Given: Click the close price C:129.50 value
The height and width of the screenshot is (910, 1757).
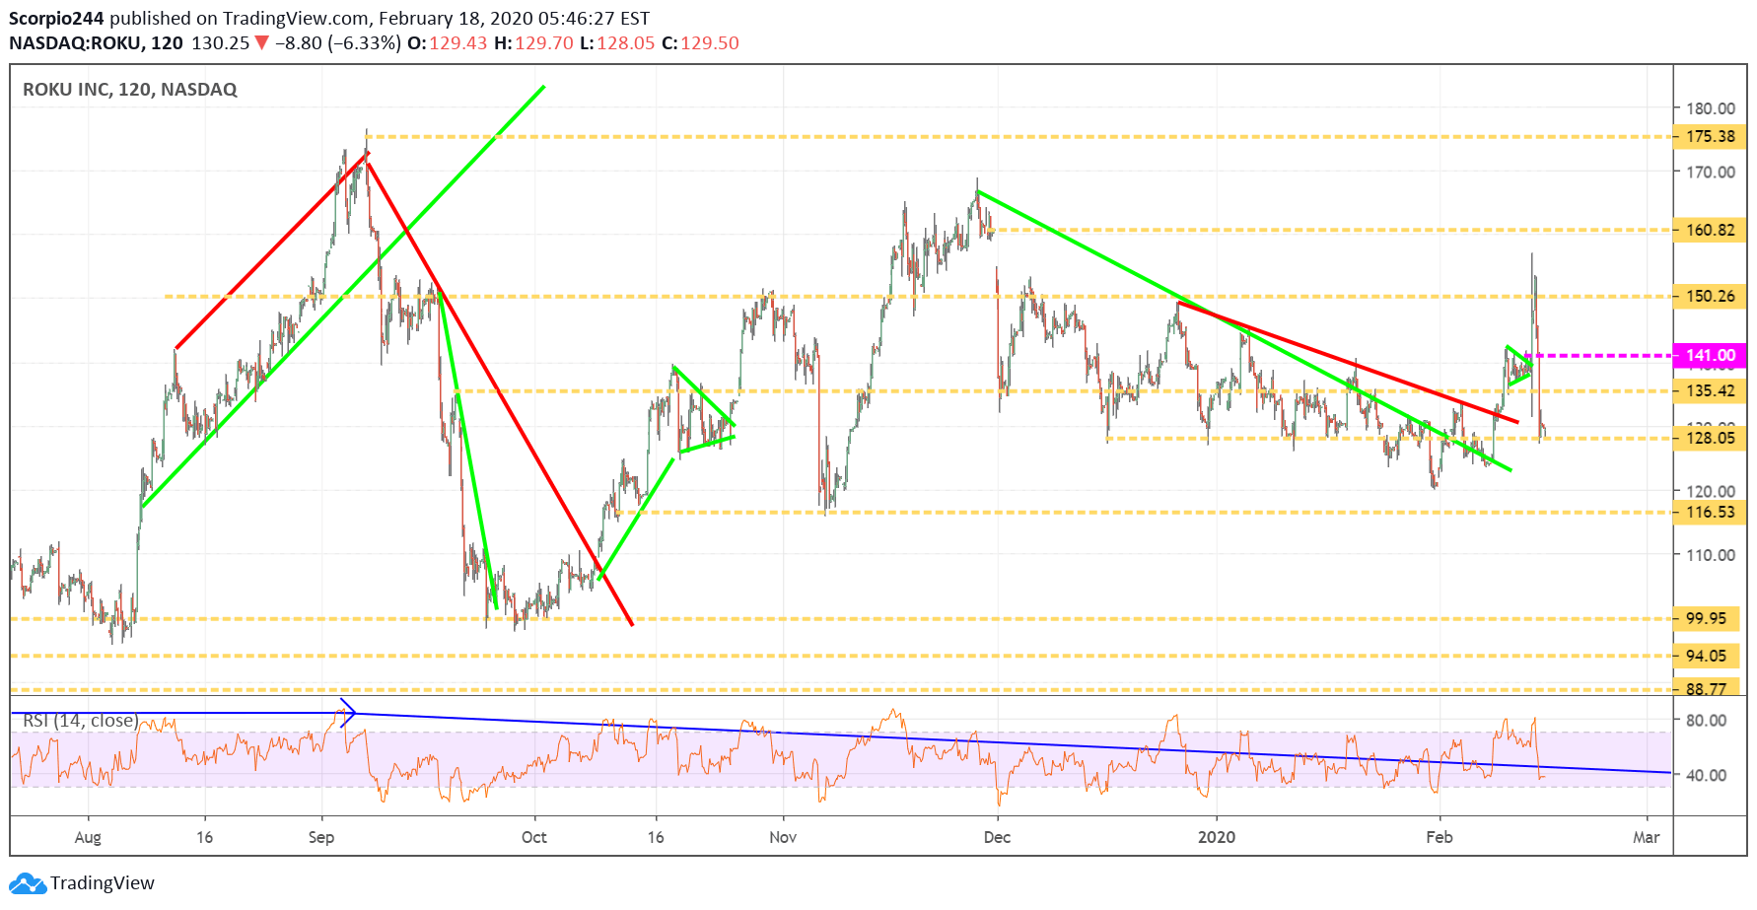Looking at the screenshot, I should pyautogui.click(x=700, y=43).
